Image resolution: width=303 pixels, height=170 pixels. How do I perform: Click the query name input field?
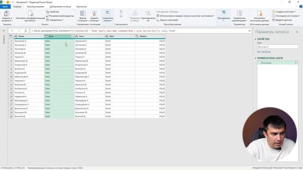278,47
